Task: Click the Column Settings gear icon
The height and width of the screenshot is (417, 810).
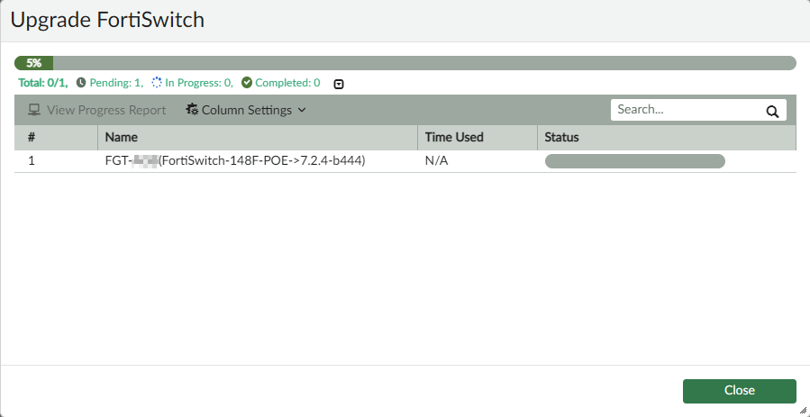Action: point(192,109)
